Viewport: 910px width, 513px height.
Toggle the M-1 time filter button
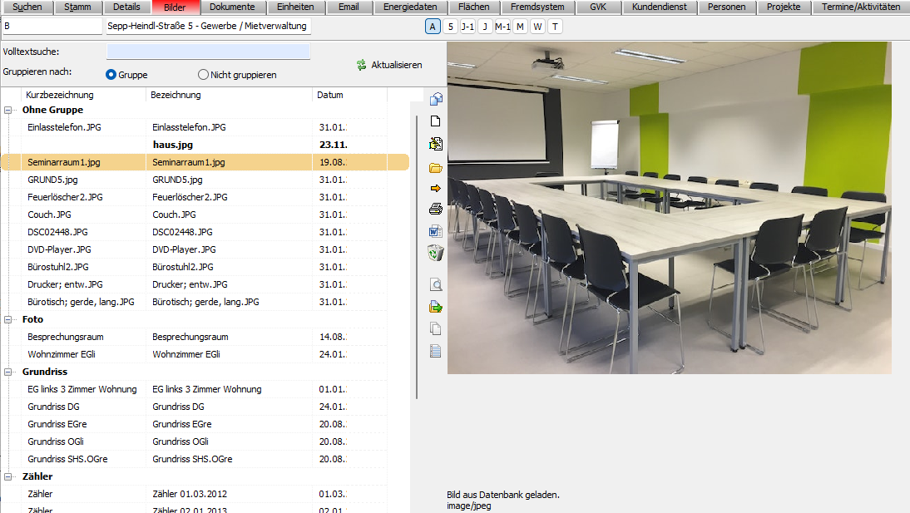tap(502, 27)
